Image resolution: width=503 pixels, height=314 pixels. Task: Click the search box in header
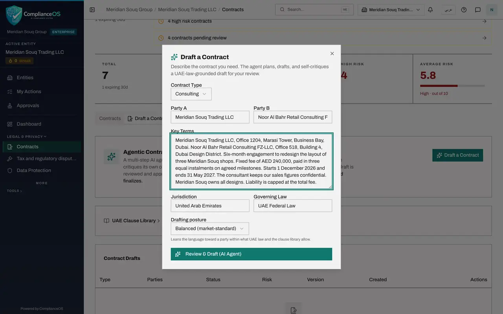(x=314, y=9)
